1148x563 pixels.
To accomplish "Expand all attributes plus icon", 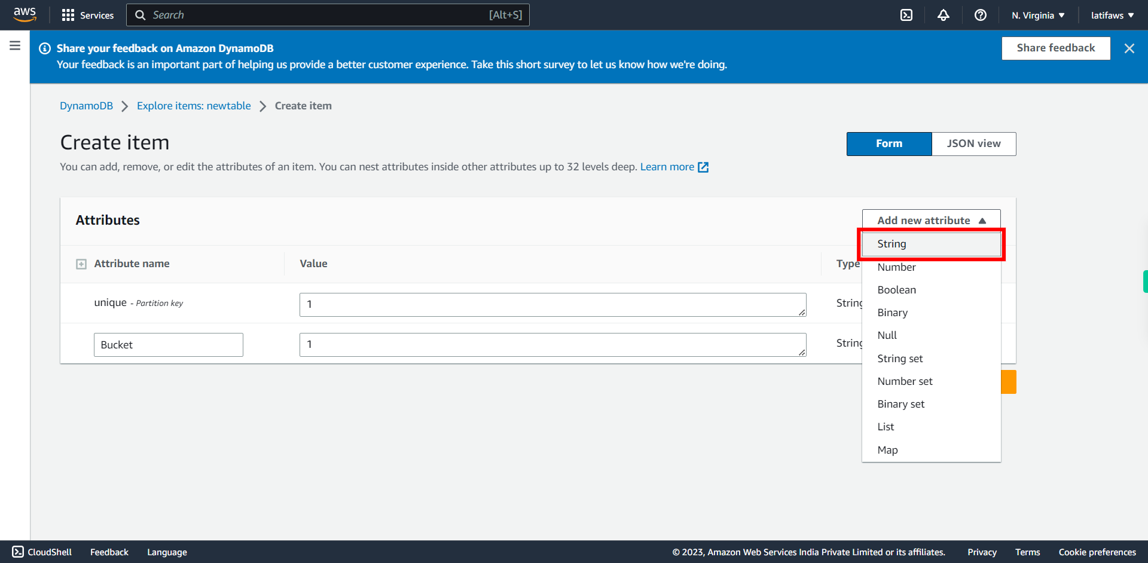I will tap(81, 264).
